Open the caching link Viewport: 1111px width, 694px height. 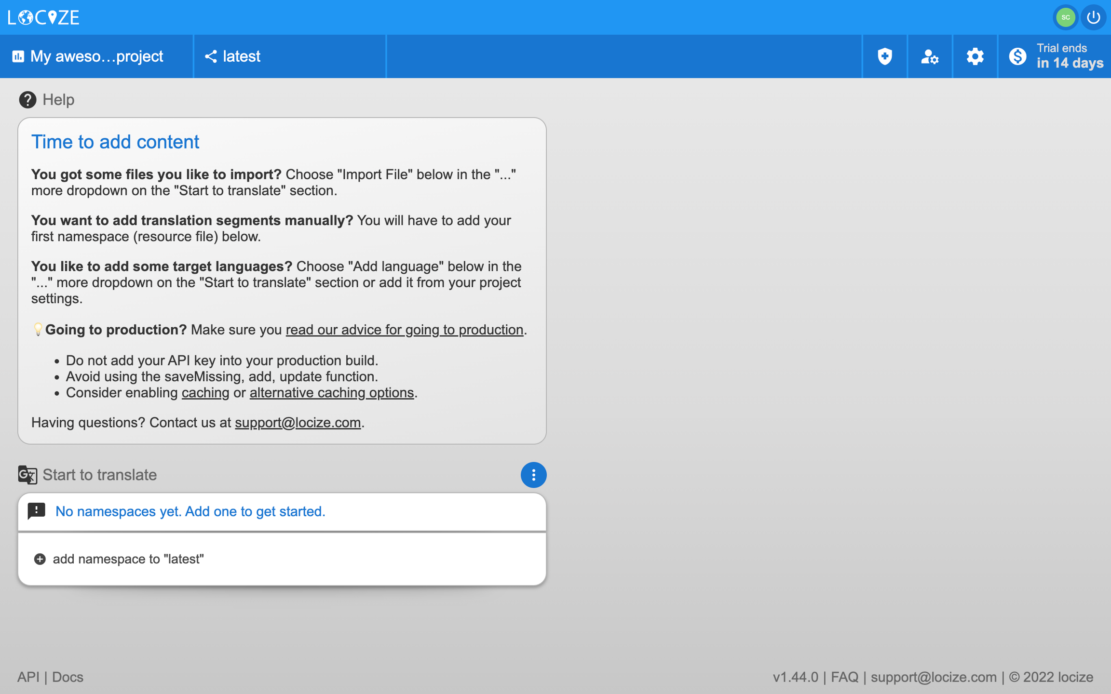point(205,393)
